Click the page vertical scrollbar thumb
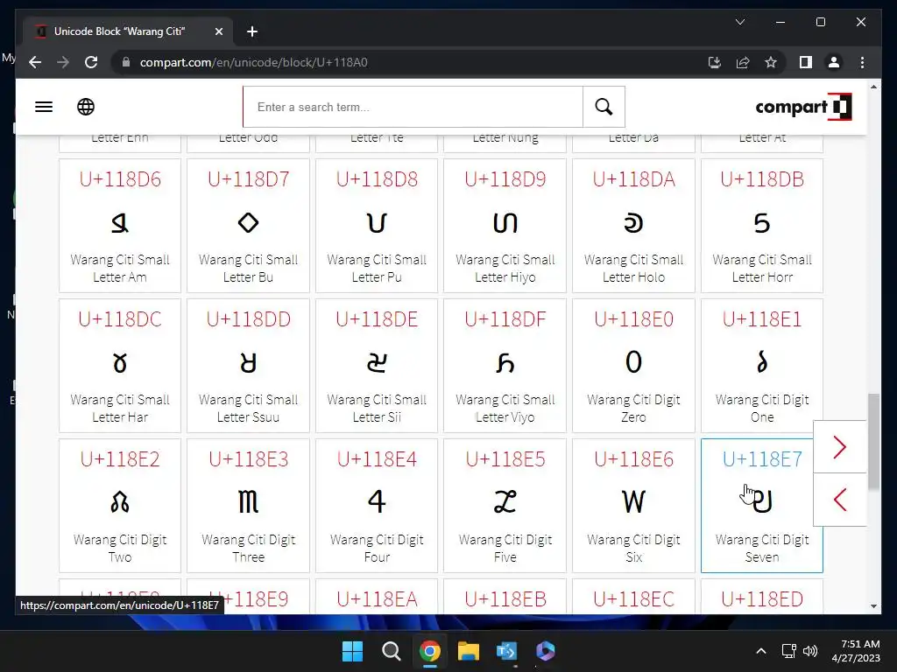897x672 pixels. 873,441
